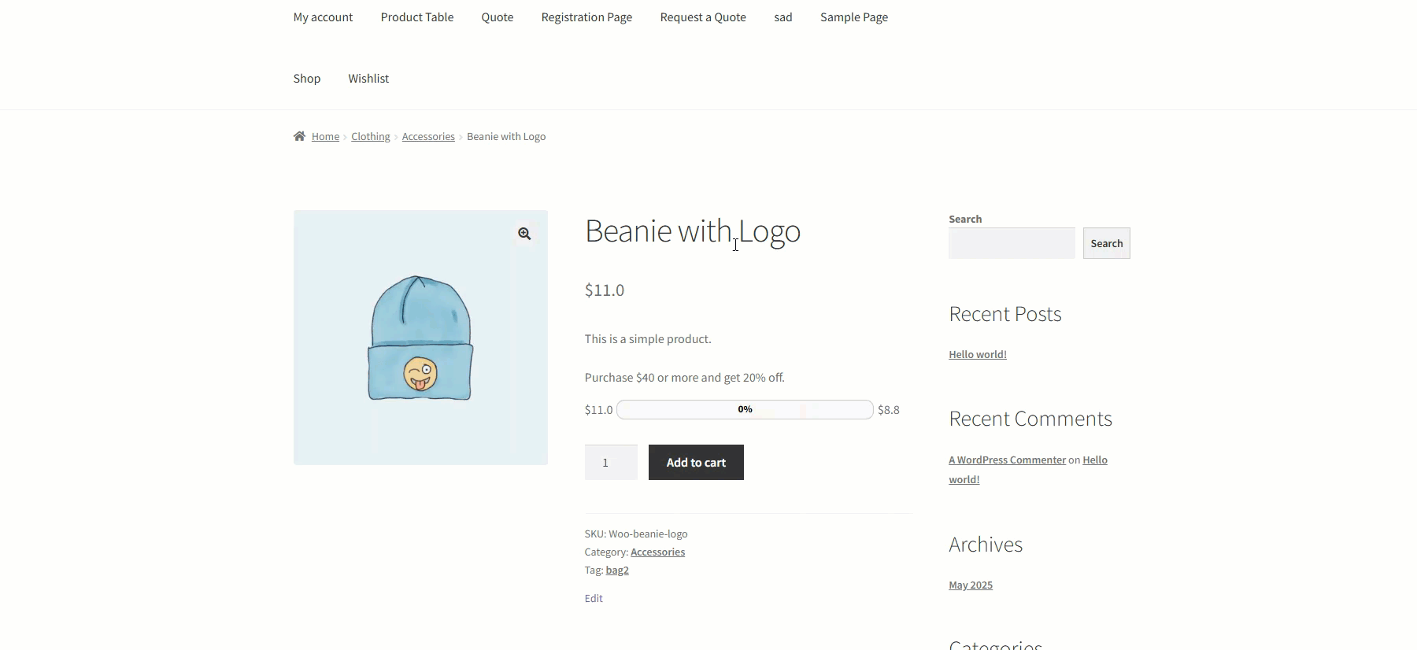
Task: Open the Hello world! recent post
Action: (x=978, y=355)
